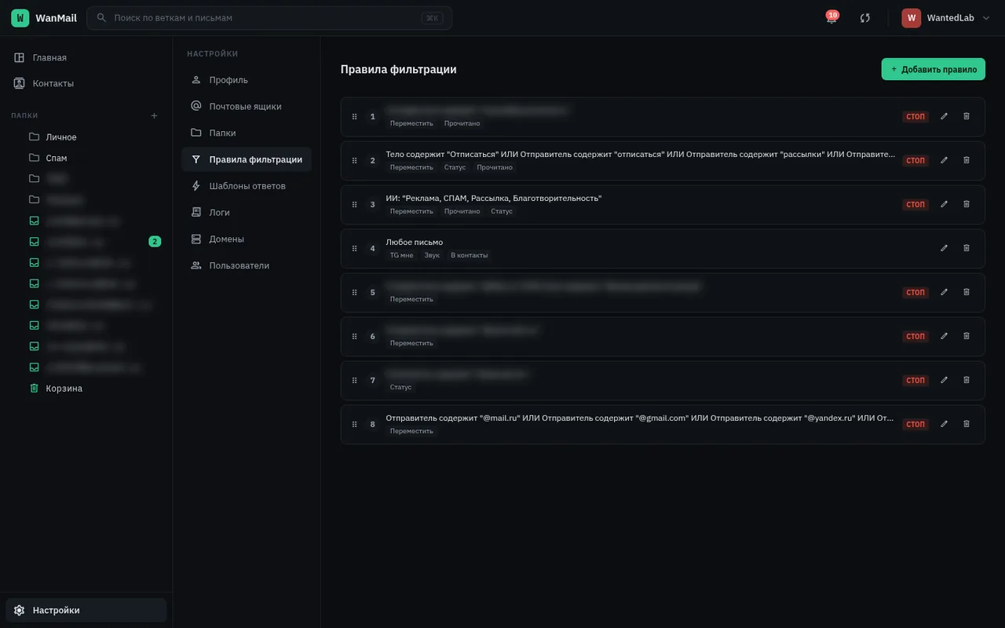Go to Профиль settings

point(247,80)
